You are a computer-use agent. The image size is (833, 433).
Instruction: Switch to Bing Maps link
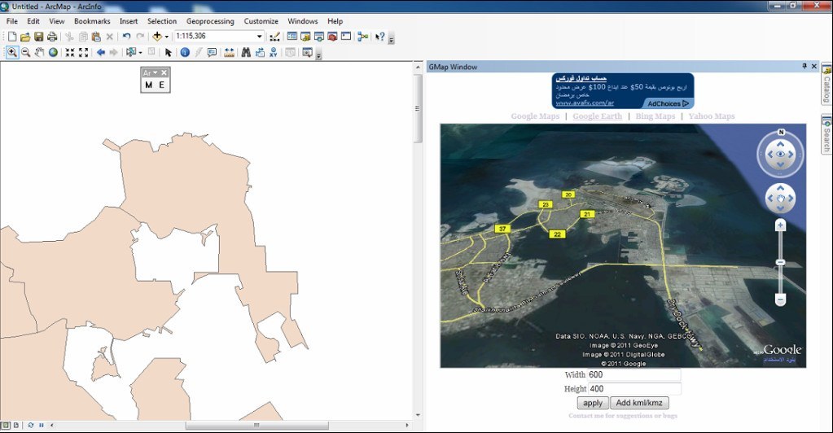pyautogui.click(x=655, y=116)
